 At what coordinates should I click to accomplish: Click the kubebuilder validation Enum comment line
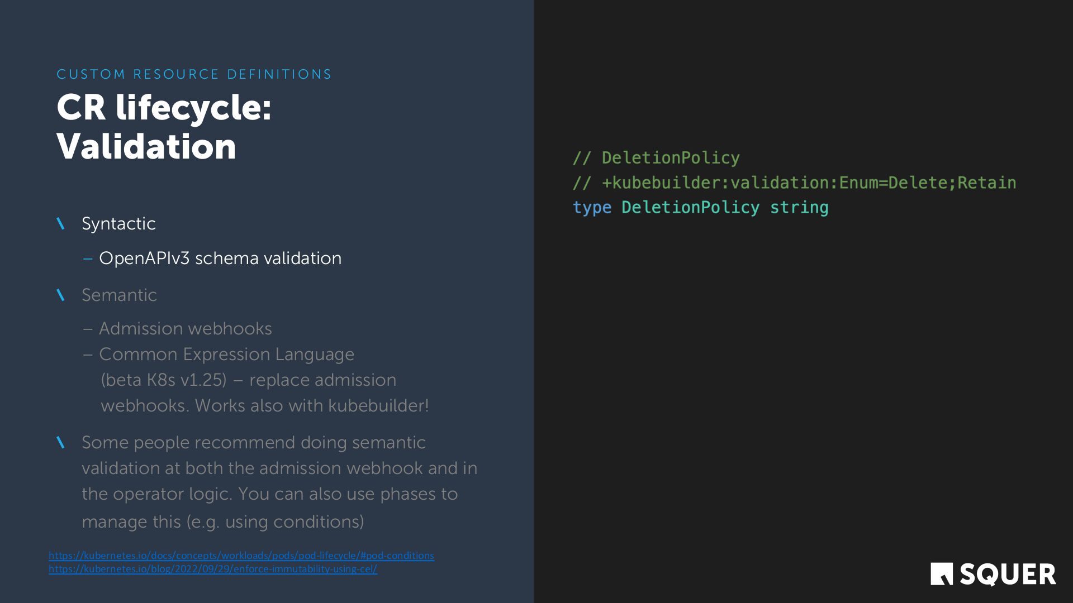coord(794,183)
